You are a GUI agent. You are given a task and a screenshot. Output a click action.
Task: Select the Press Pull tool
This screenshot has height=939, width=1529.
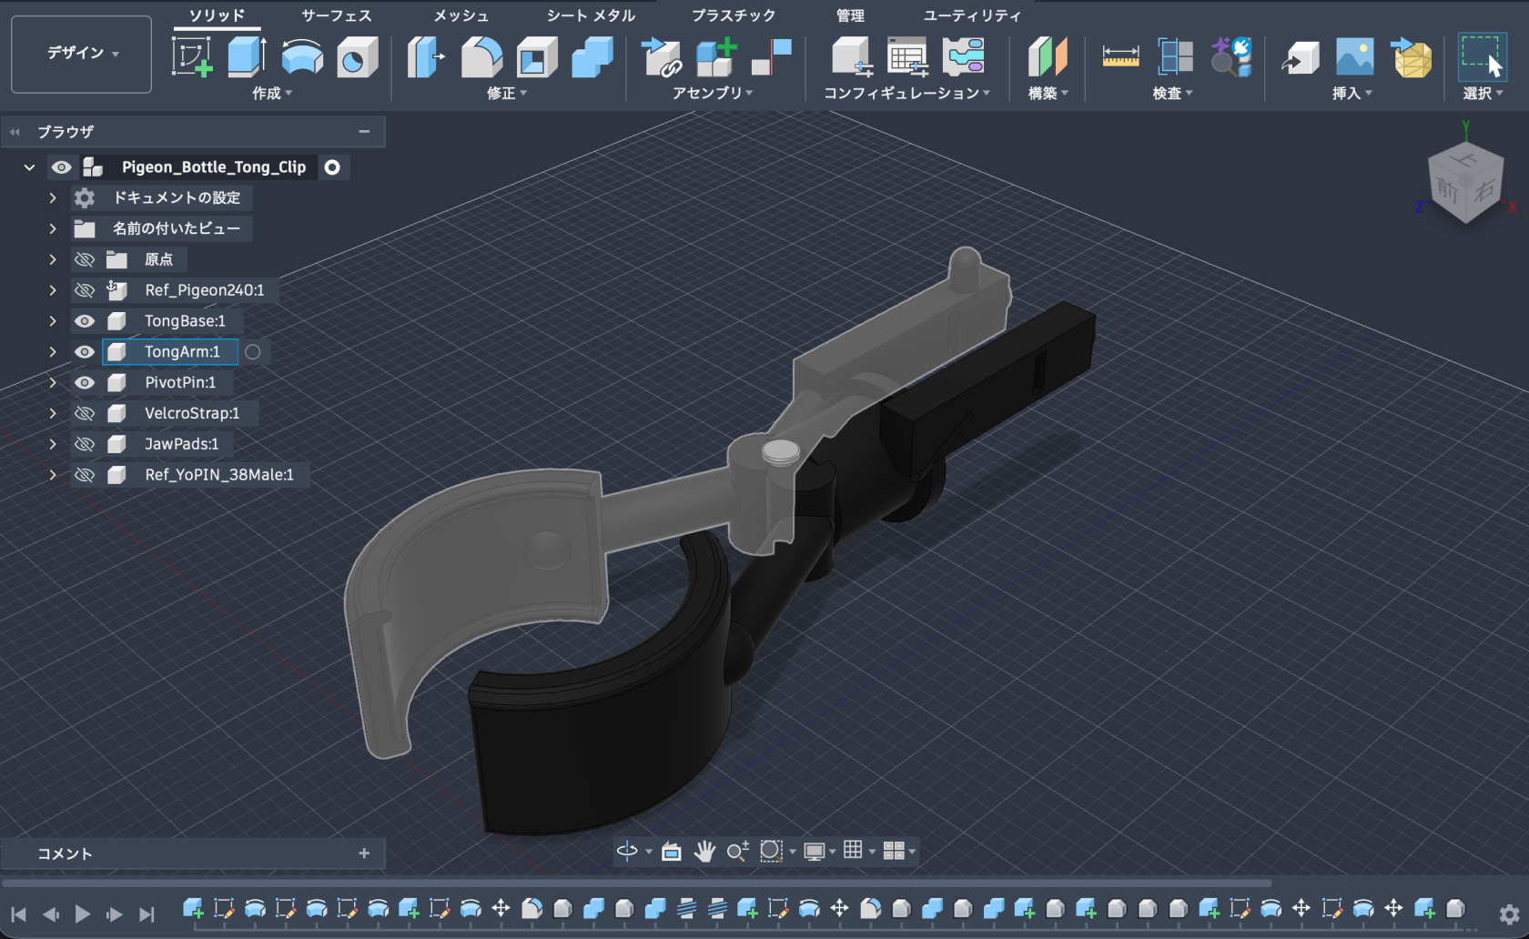tap(425, 56)
